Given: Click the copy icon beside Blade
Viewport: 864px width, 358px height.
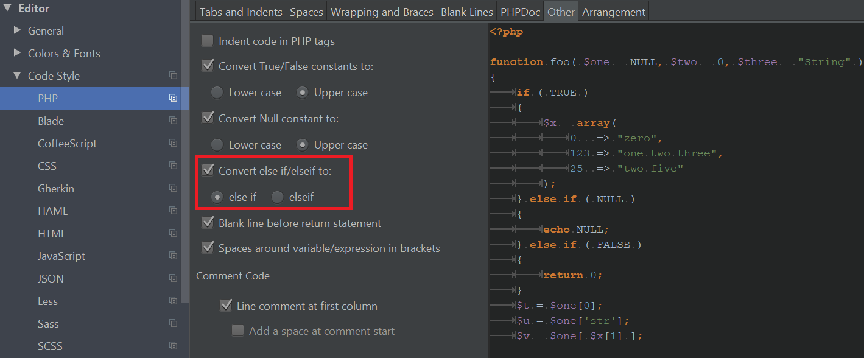Looking at the screenshot, I should (x=174, y=121).
